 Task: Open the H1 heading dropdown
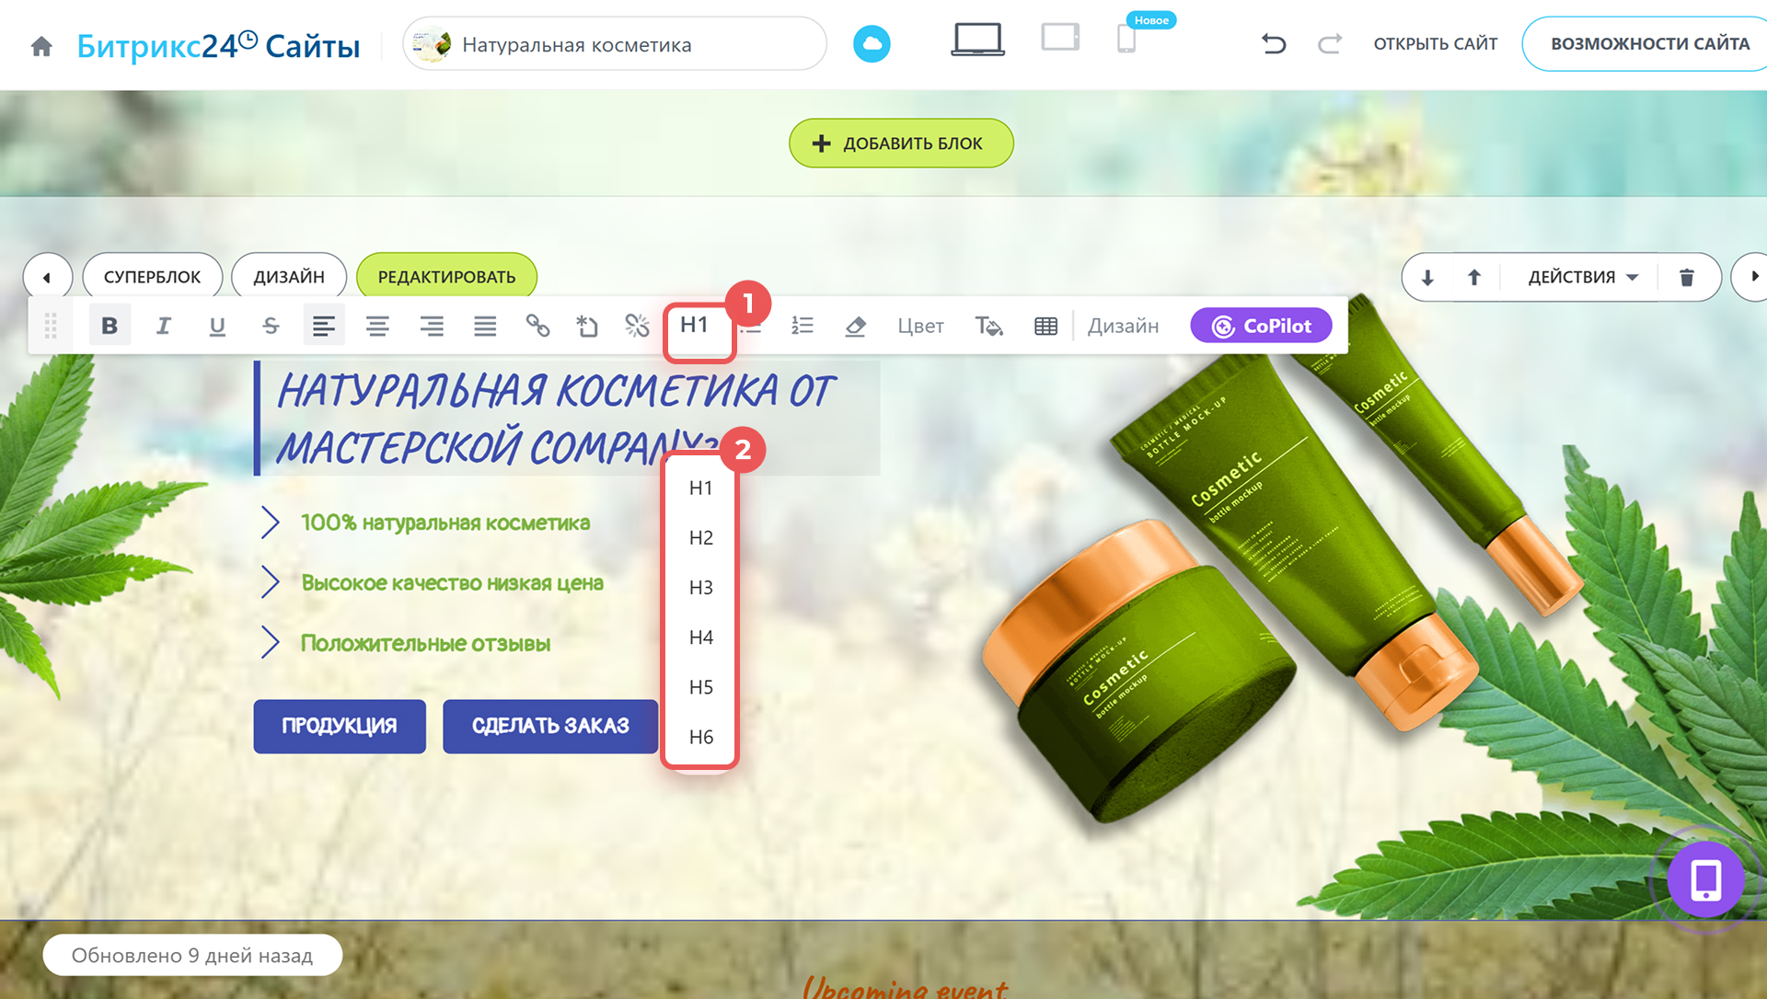tap(695, 326)
